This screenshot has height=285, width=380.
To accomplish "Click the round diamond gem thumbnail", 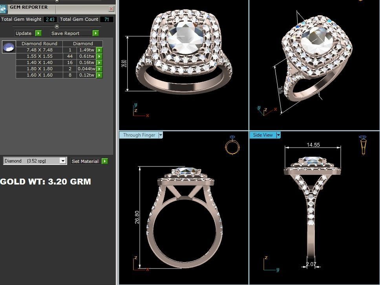I will (9, 47).
